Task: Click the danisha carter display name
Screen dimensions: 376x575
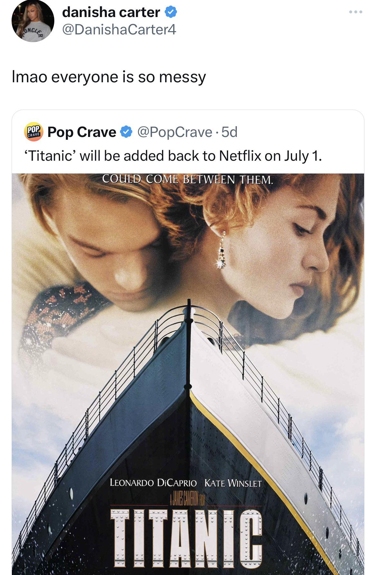Action: tap(111, 12)
